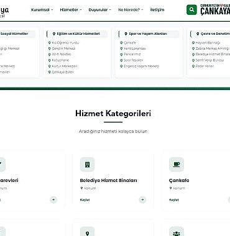The height and width of the screenshot is (236, 230).
Task: Click pin icon beside Kültür Merkezleri
Action: (50, 66)
